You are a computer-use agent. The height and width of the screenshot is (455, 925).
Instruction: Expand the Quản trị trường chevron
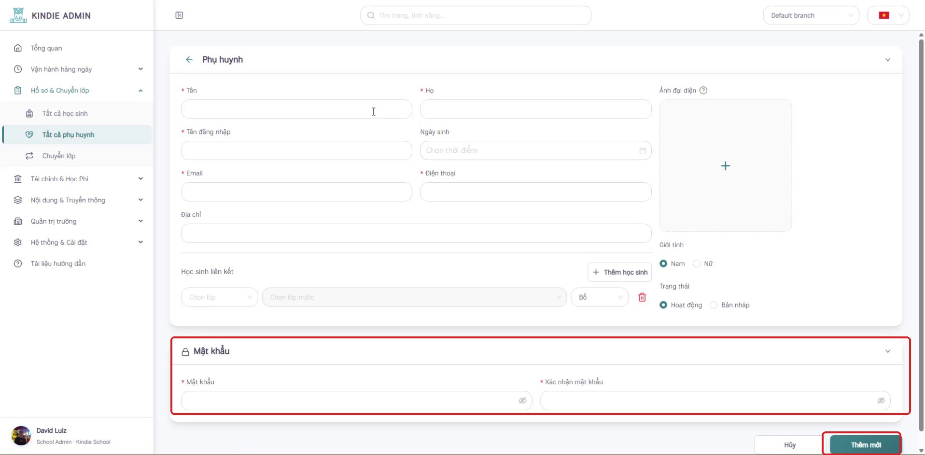tap(140, 221)
